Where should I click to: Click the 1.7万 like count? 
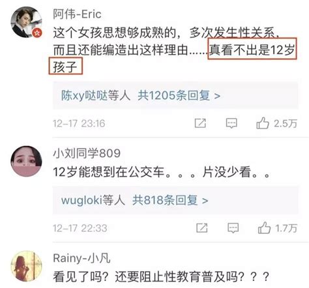286,228
